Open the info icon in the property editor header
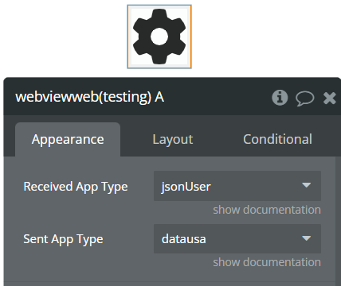This screenshot has width=341, height=286. click(280, 98)
